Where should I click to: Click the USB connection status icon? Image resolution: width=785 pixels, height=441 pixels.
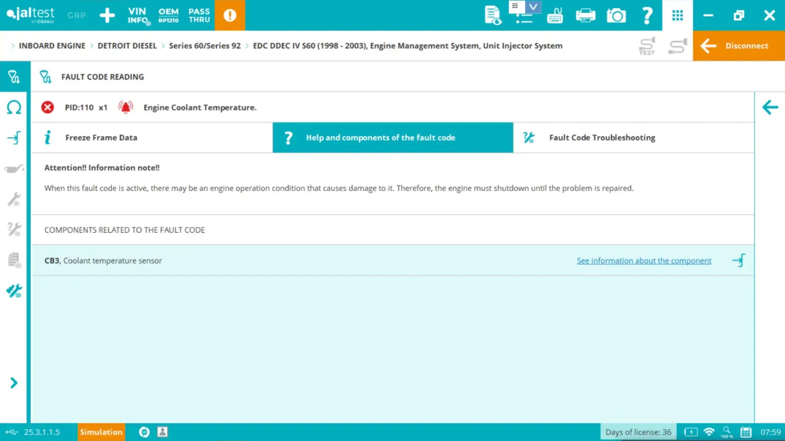[x=11, y=432]
